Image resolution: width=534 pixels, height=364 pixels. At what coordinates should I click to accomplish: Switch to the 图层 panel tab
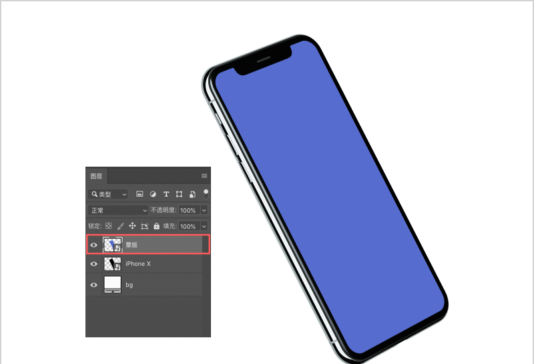coord(96,176)
